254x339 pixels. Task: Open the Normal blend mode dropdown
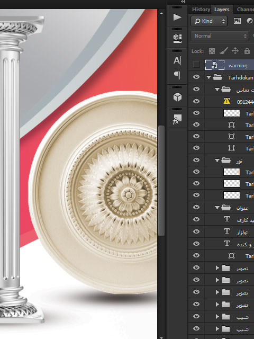pyautogui.click(x=220, y=36)
